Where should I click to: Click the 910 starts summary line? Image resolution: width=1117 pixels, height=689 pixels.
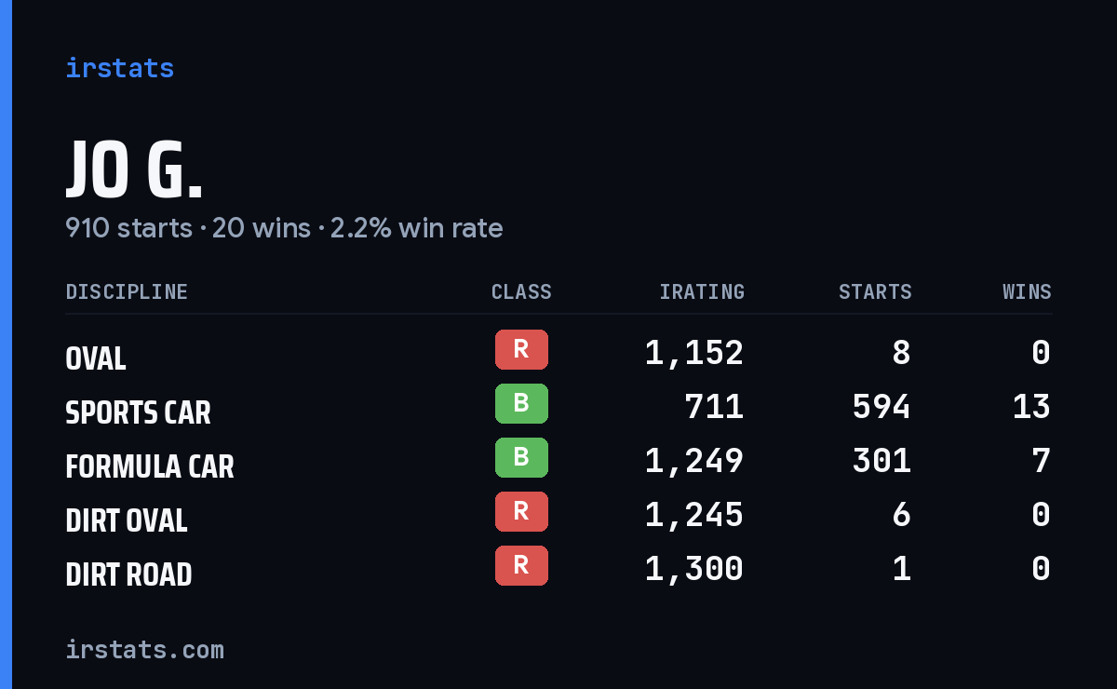284,228
